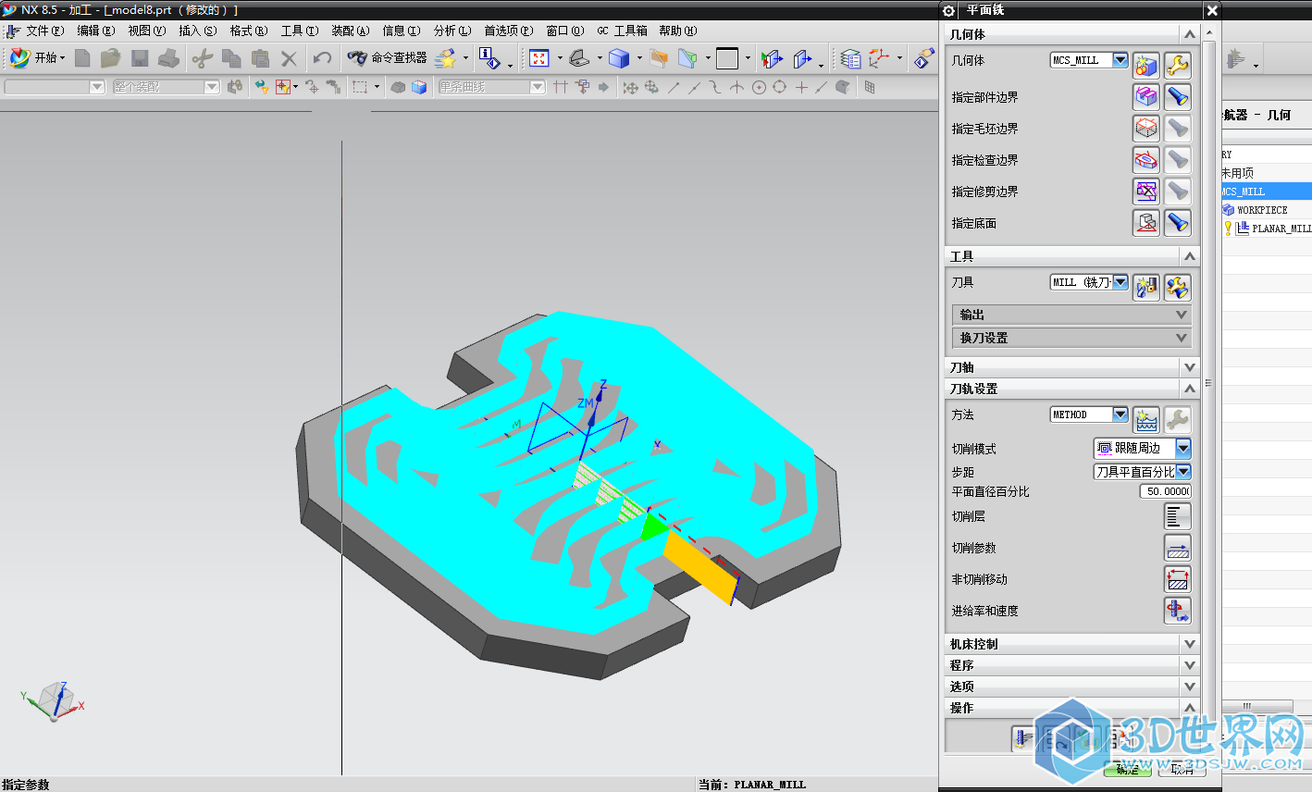Click the dialog vertical scrollbar
1312x792 pixels.
[1207, 384]
